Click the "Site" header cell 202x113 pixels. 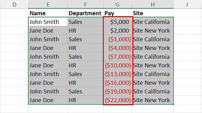click(x=153, y=13)
